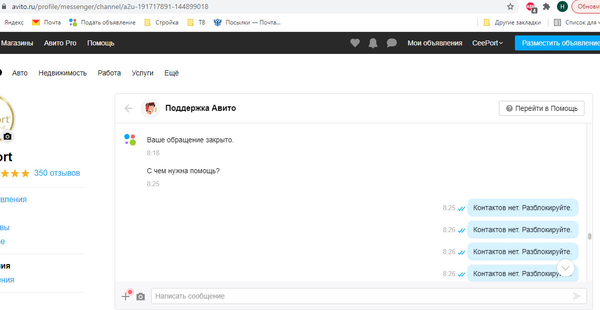
Task: Open favorites heart icon
Action: [x=355, y=43]
